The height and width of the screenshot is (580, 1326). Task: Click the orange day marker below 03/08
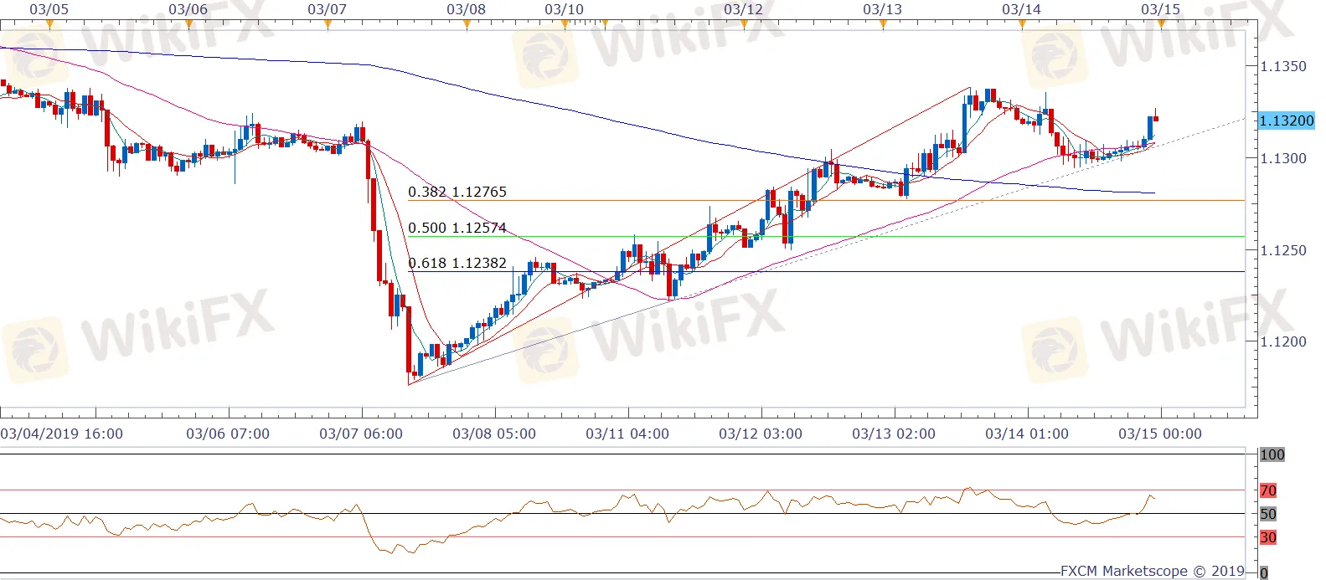pyautogui.click(x=467, y=24)
